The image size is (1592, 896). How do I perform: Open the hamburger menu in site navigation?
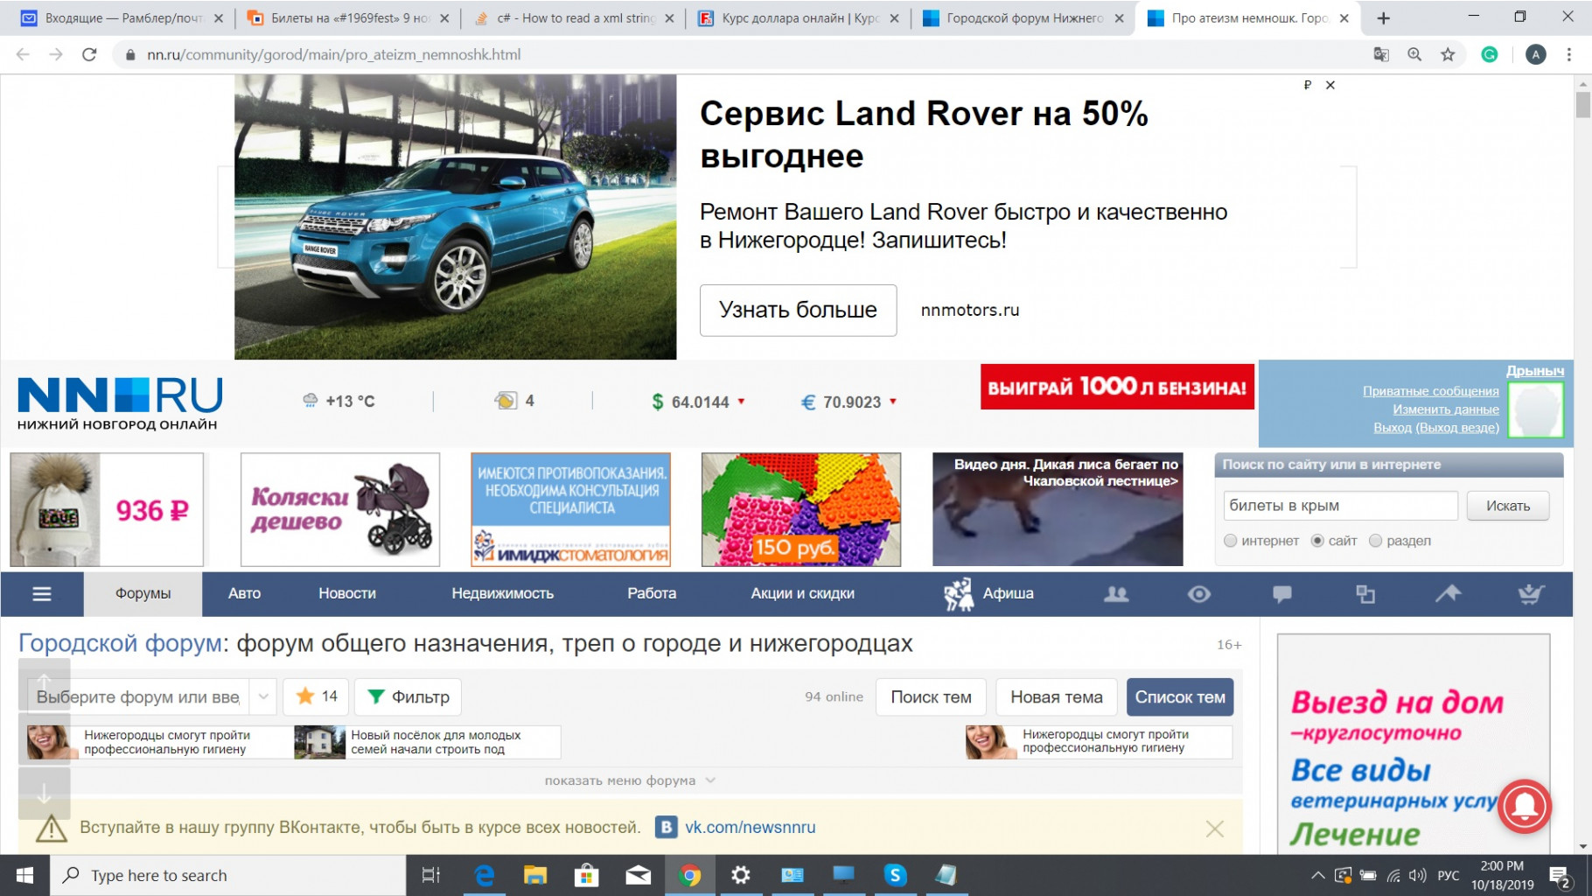click(x=42, y=594)
